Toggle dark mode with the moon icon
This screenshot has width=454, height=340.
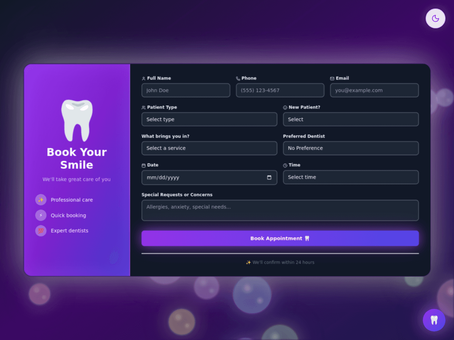pyautogui.click(x=435, y=18)
